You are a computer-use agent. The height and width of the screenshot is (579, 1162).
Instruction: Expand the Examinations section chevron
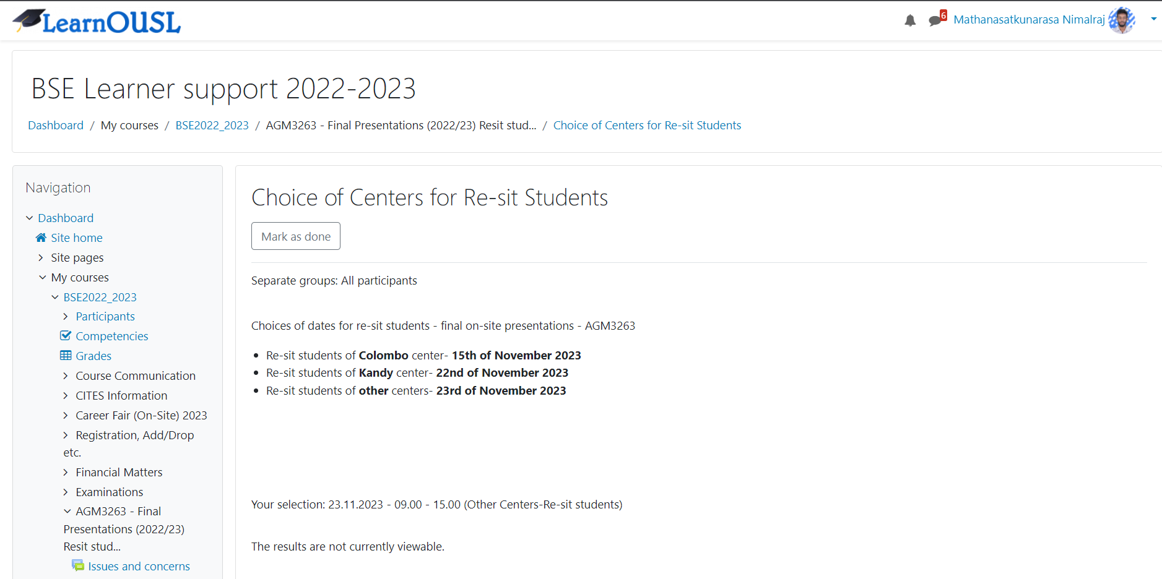click(66, 492)
